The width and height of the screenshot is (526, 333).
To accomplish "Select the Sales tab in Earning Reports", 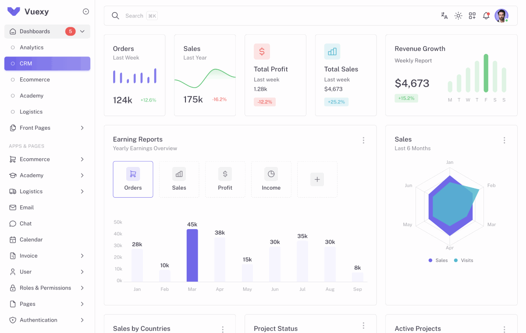I will coord(179,179).
